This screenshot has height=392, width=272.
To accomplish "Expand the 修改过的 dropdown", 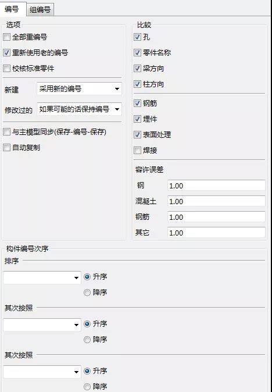I will (x=79, y=109).
